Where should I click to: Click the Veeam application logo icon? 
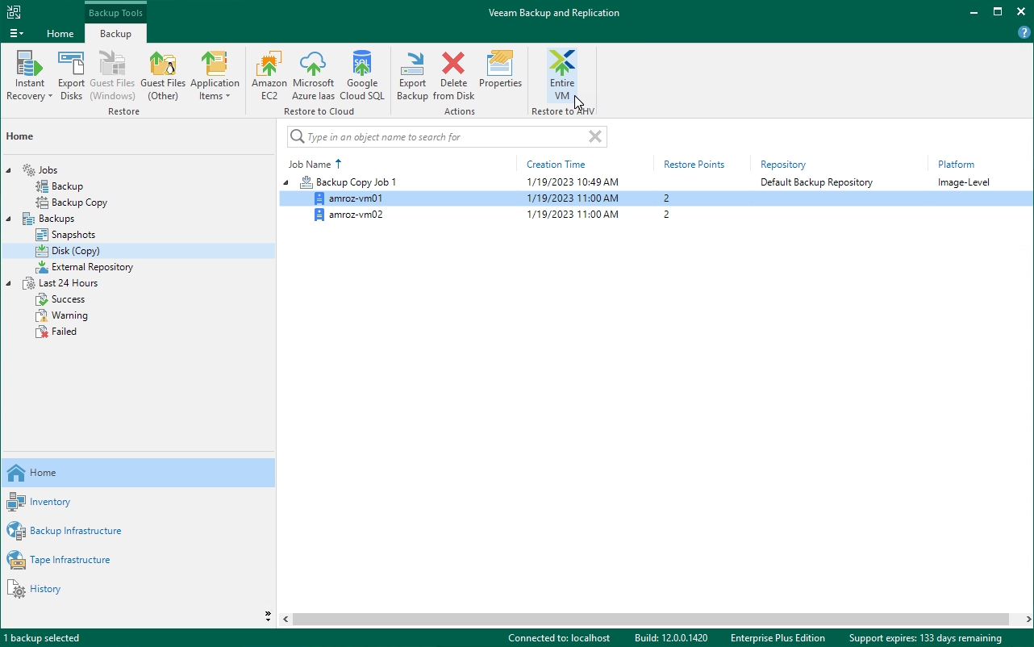tap(14, 12)
